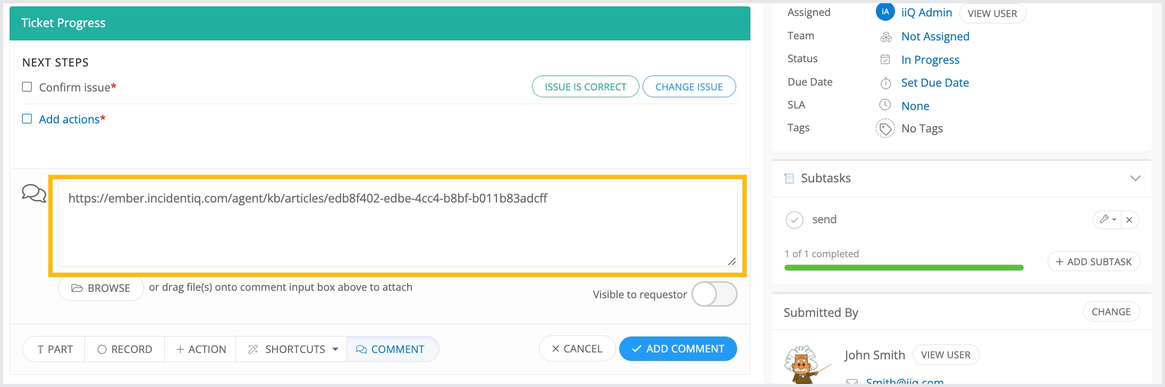Switch to the Record tab
Screen dimensions: 1165x387
click(x=125, y=349)
